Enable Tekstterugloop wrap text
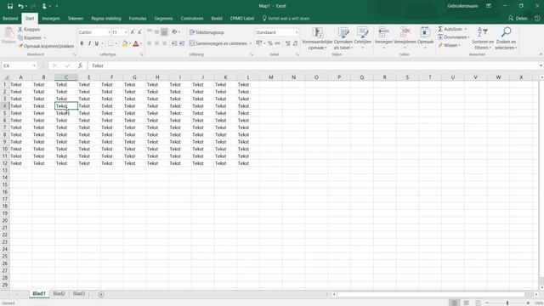The width and height of the screenshot is (544, 306). pyautogui.click(x=207, y=32)
